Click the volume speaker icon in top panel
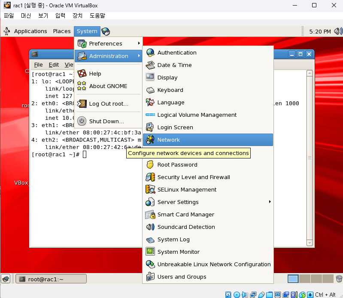 click(338, 31)
